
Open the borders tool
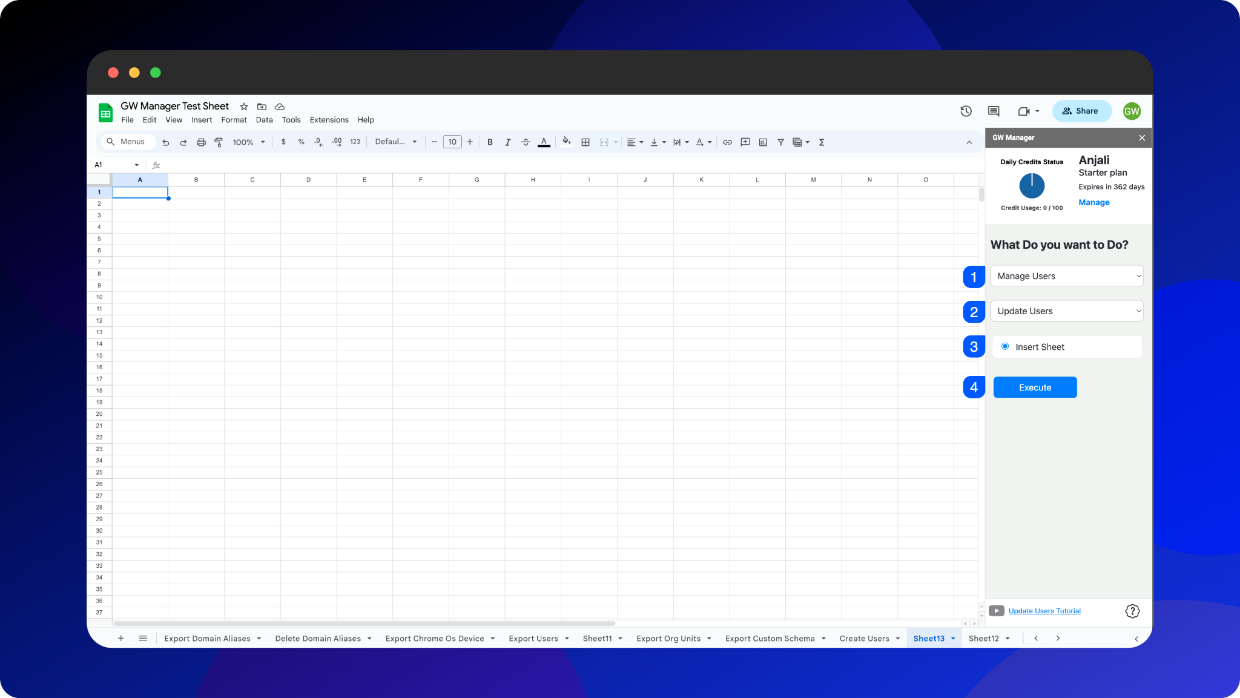pos(585,142)
